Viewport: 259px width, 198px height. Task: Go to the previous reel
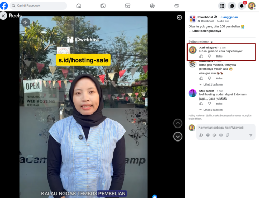178,123
